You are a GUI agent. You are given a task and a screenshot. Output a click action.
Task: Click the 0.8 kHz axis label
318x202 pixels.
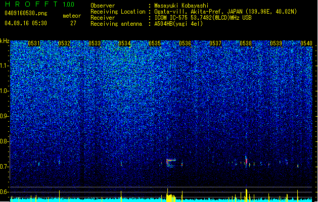4,141
